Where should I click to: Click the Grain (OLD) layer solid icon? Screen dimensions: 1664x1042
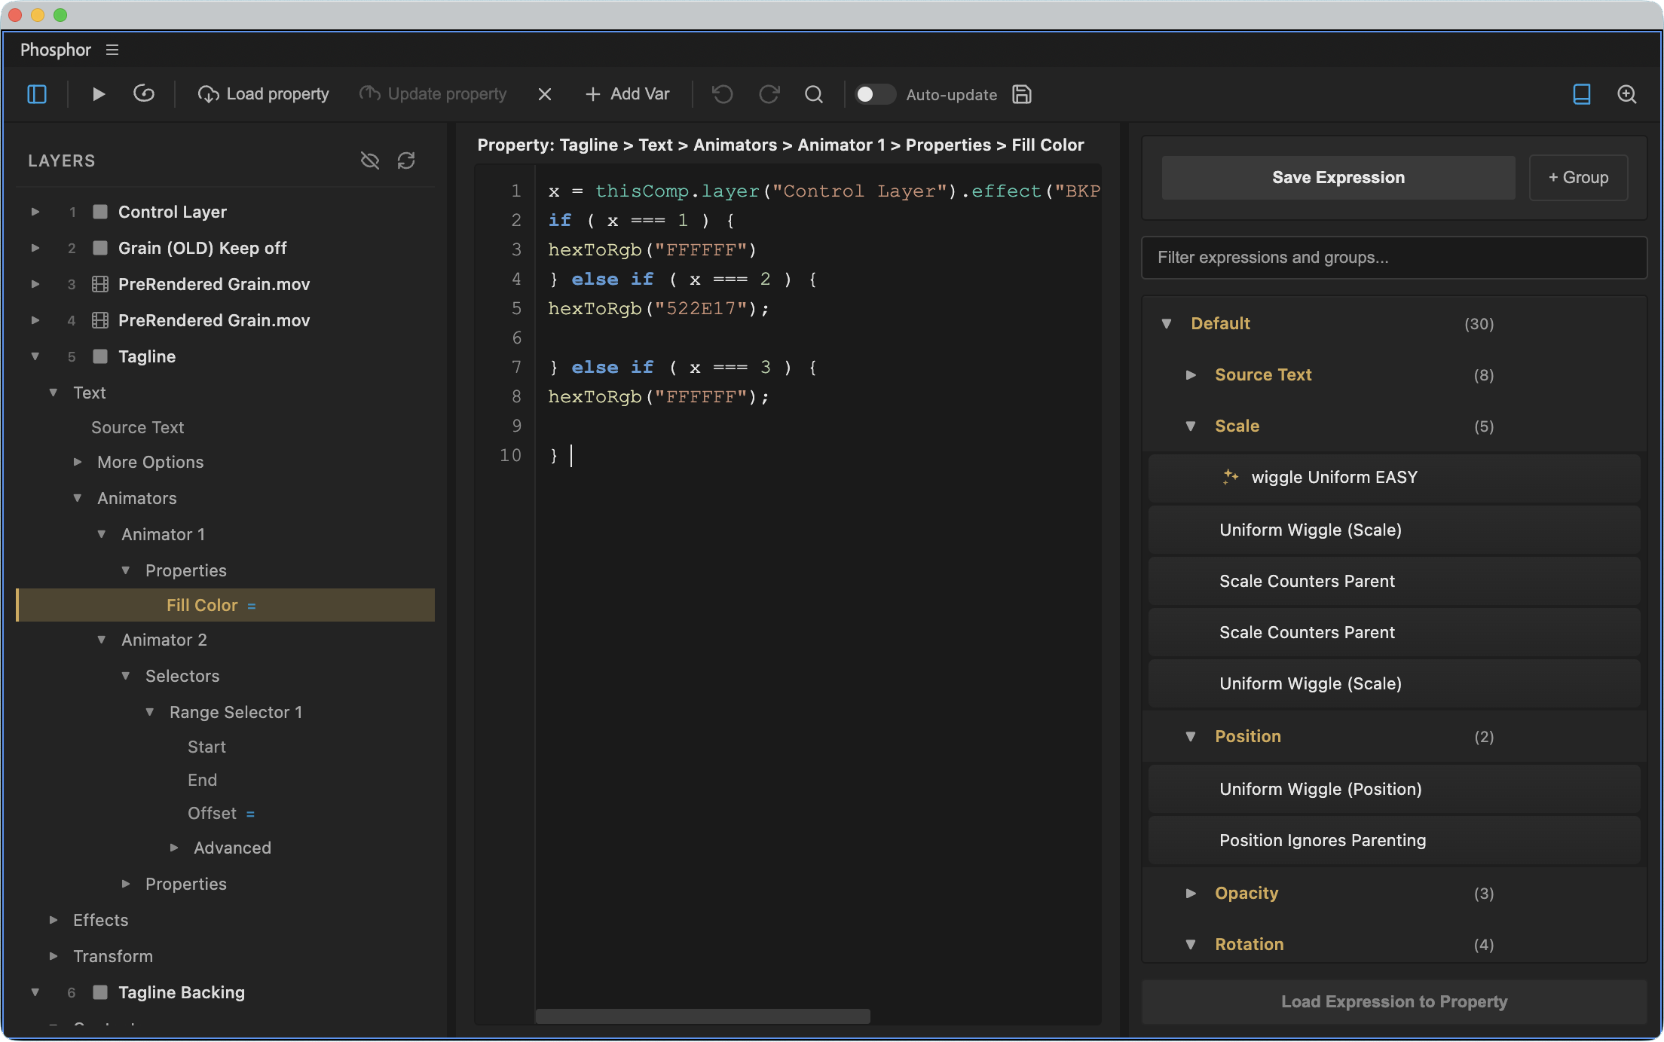[99, 248]
